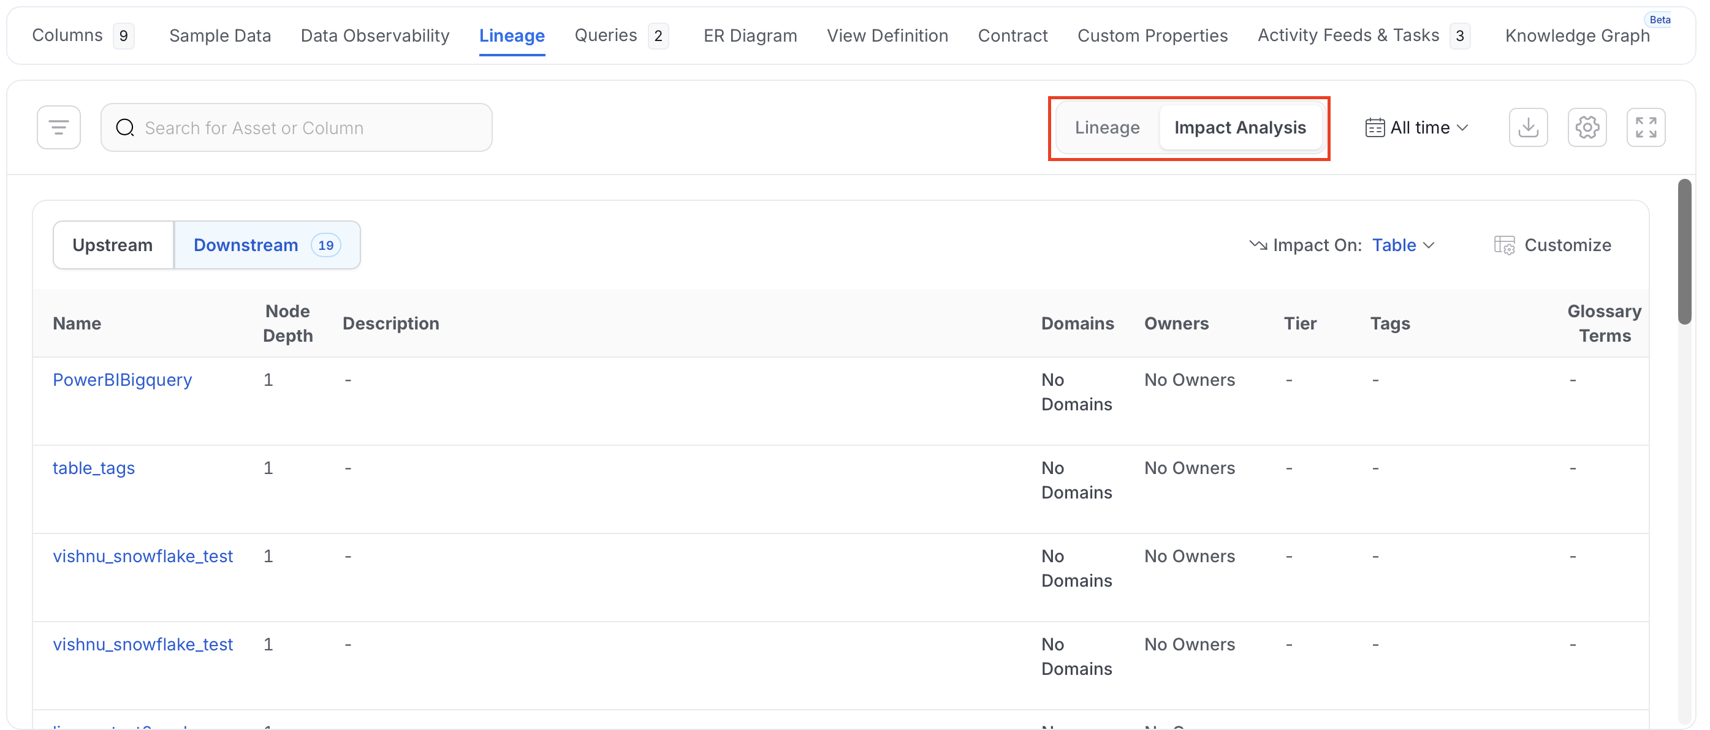
Task: Switch to the Sample Data tab
Action: [221, 36]
